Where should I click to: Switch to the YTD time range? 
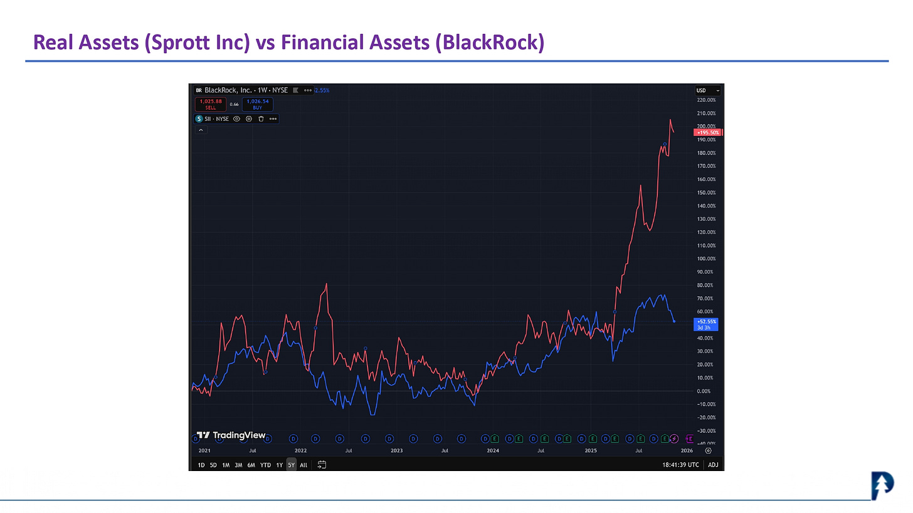(265, 465)
